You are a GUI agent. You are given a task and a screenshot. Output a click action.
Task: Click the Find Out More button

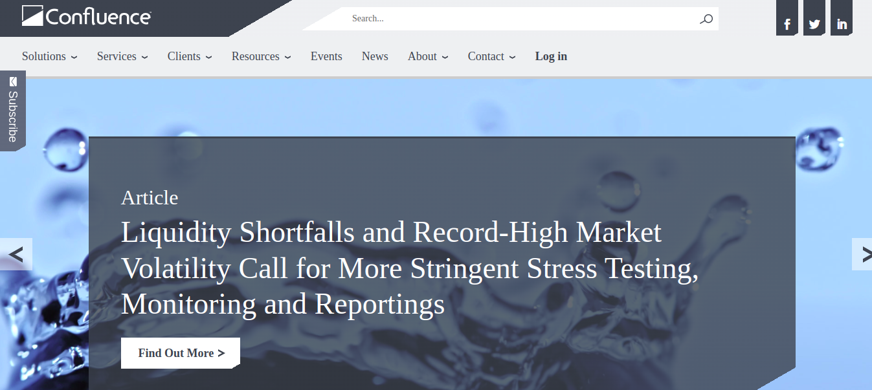click(x=181, y=353)
